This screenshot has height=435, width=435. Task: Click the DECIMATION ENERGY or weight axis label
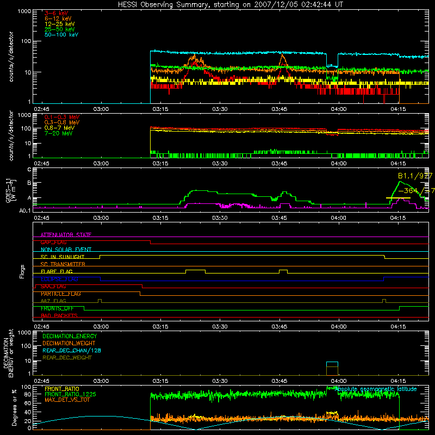click(9, 353)
